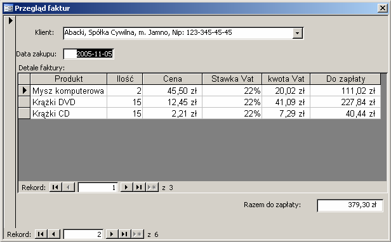
Task: Go to previous record in subform navigator
Action: click(69, 187)
